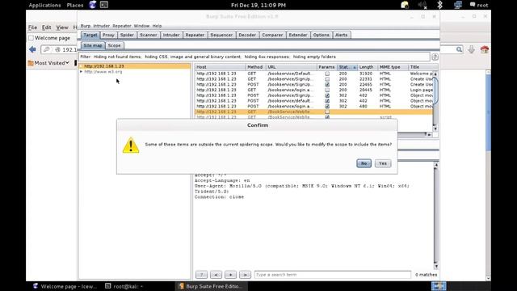Click the table scrollbar down arrow
The width and height of the screenshot is (517, 291).
click(435, 129)
